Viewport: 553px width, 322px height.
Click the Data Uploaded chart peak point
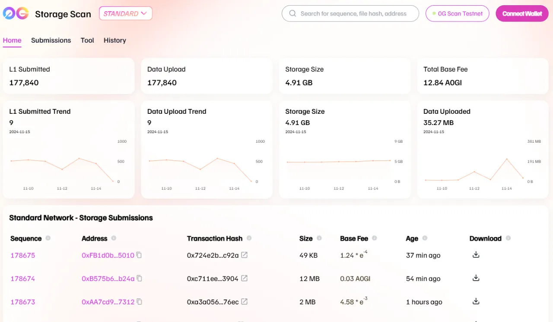coord(507,159)
